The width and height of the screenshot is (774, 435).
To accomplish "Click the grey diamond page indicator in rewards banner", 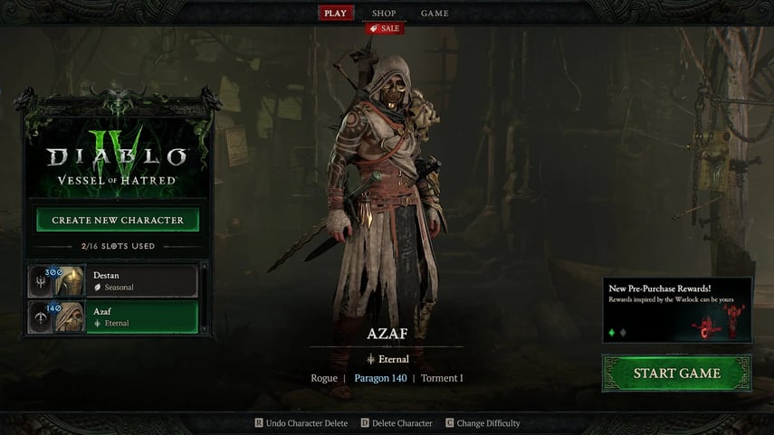I will (623, 333).
